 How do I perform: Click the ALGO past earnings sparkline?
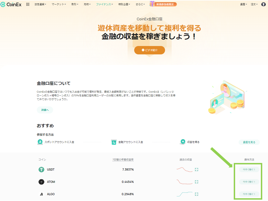coord(185,194)
